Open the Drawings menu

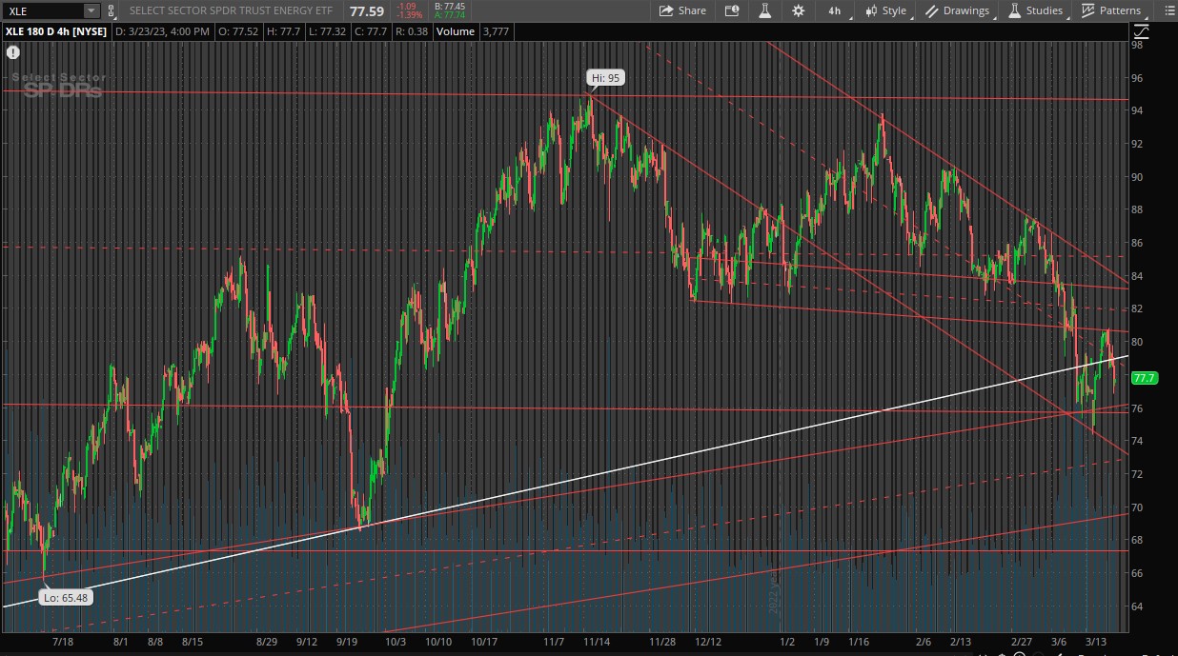(x=957, y=10)
